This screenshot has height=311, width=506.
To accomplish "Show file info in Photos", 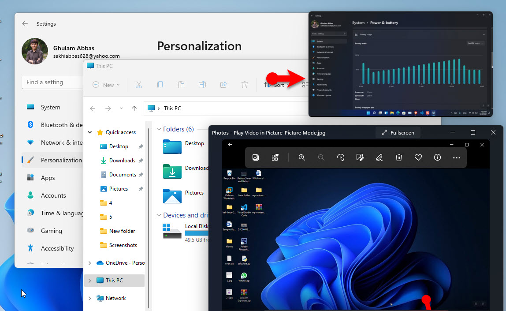I will click(x=437, y=157).
